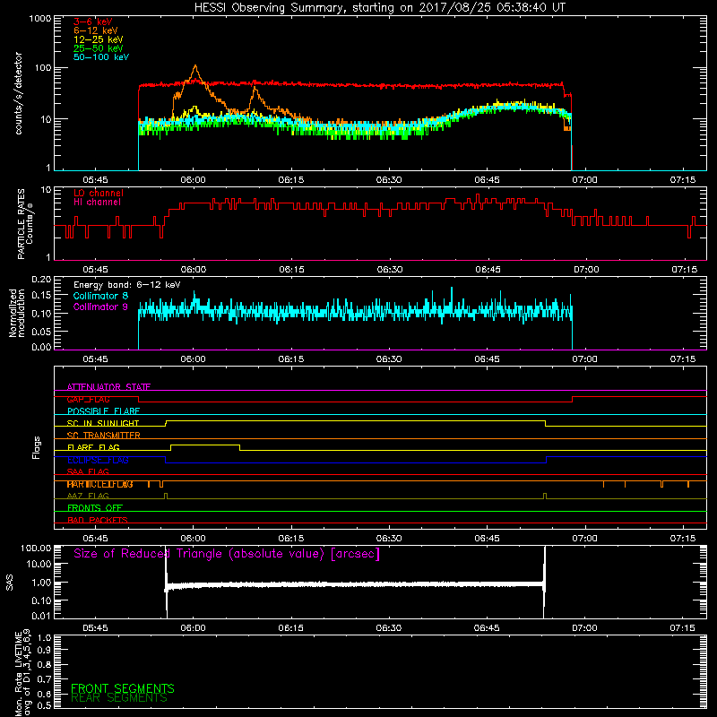Click the FRONTS_OFF flag label
The height and width of the screenshot is (717, 717).
click(x=95, y=508)
